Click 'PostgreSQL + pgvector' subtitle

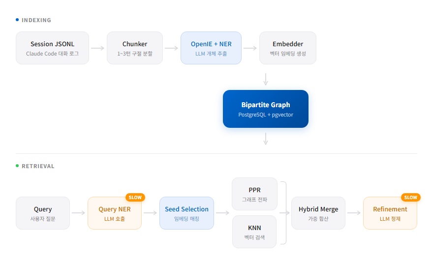pyautogui.click(x=266, y=115)
